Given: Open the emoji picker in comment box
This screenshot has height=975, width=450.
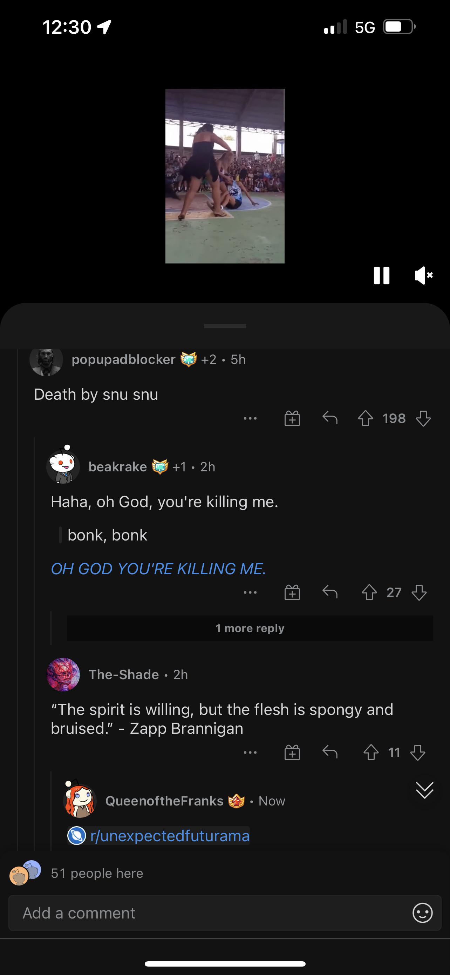Looking at the screenshot, I should 423,913.
